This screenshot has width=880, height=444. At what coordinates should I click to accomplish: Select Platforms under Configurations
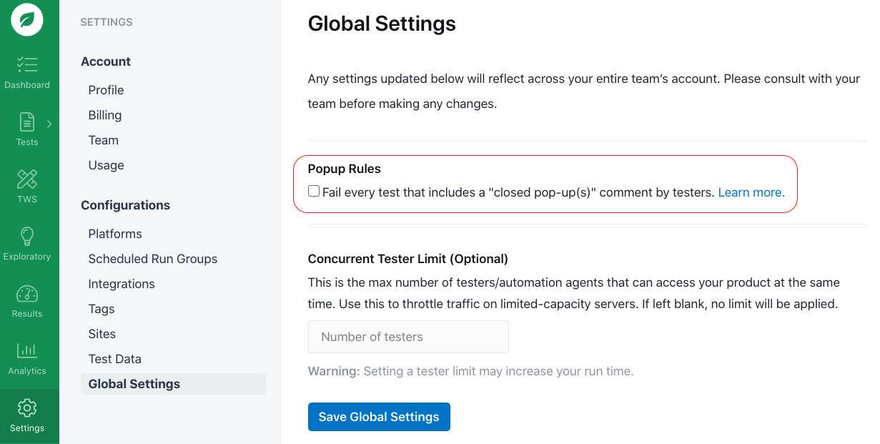click(115, 234)
